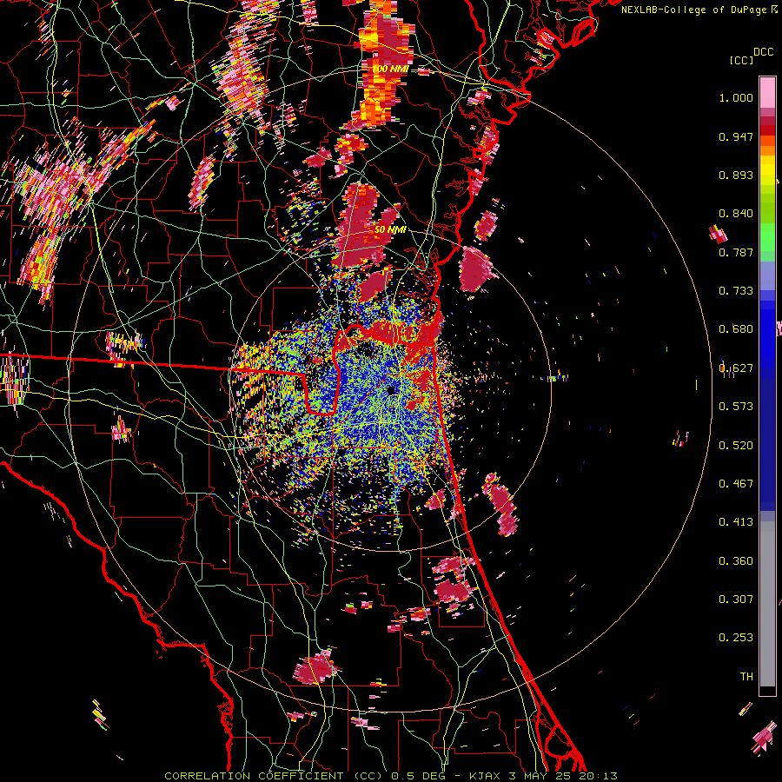Select the 0.573 scale value
Viewport: 782px width, 782px height.
736,407
